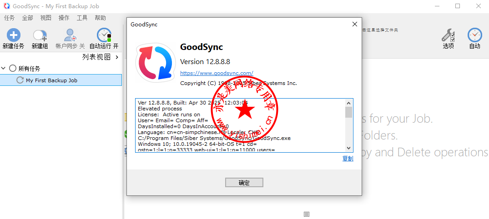Click the 'License: Active runs on' line
Image resolution: width=489 pixels, height=219 pixels.
169,114
